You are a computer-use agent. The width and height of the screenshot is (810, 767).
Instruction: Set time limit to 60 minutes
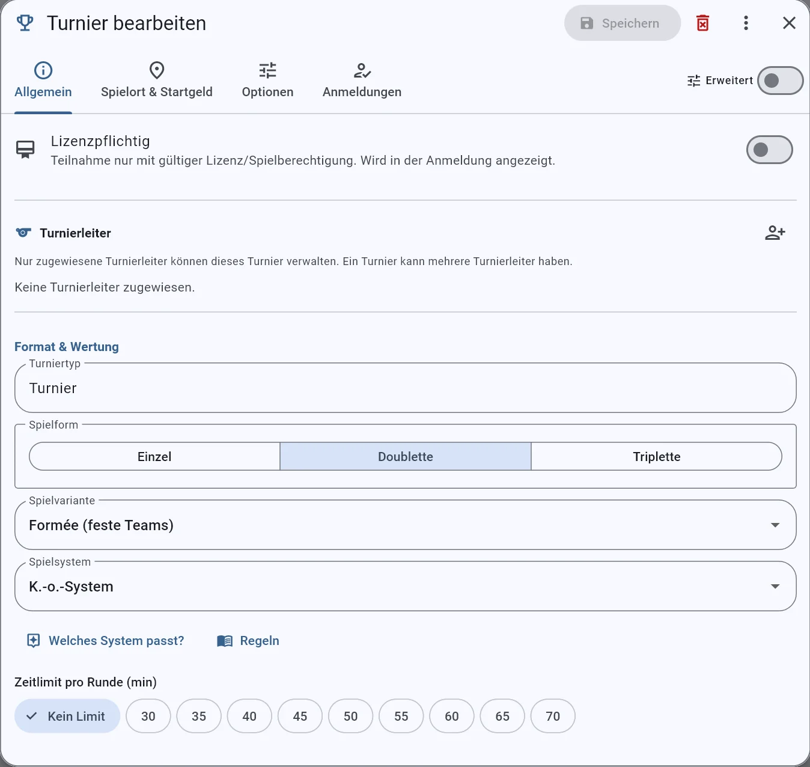pyautogui.click(x=452, y=716)
